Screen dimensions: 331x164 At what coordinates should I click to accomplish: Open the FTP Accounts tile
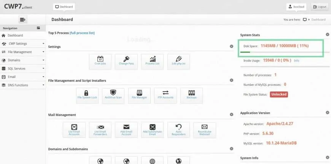point(165,96)
